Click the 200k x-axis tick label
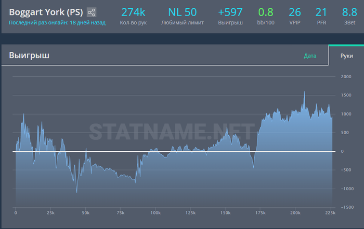 point(295,213)
